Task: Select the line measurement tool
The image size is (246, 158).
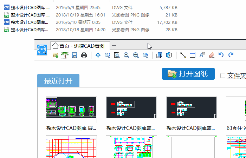Action: 183,55
